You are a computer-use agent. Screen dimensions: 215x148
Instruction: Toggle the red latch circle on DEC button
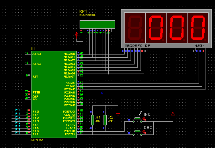144,131
